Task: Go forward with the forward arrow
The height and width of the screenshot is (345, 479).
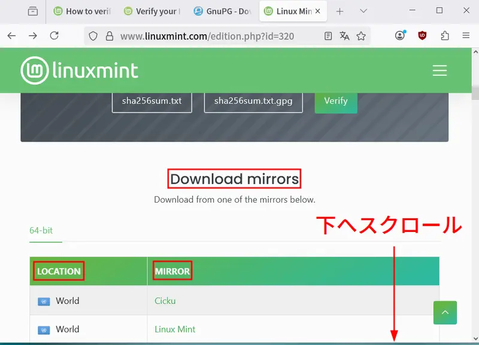Action: click(x=33, y=36)
